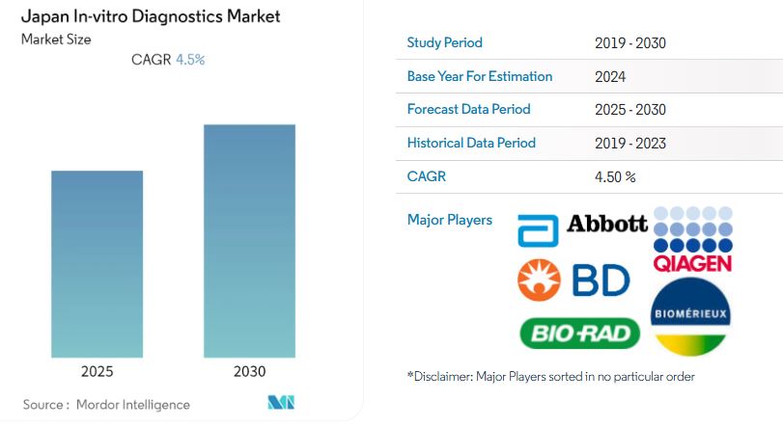Click the Source: Mordor Intelligence text
783x427 pixels.
pyautogui.click(x=106, y=404)
